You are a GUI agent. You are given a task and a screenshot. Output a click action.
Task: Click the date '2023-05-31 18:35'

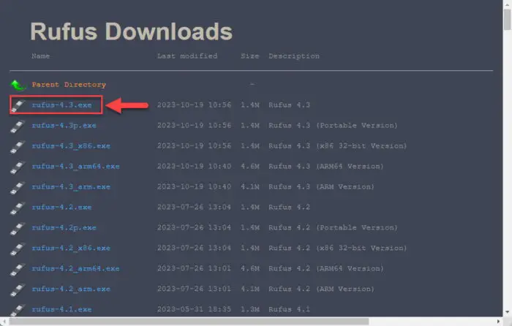click(195, 309)
